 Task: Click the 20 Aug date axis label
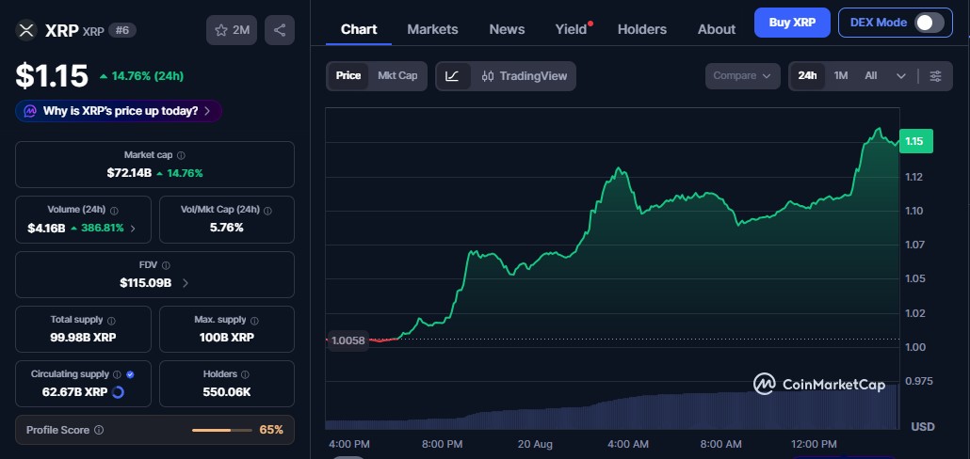coord(535,444)
